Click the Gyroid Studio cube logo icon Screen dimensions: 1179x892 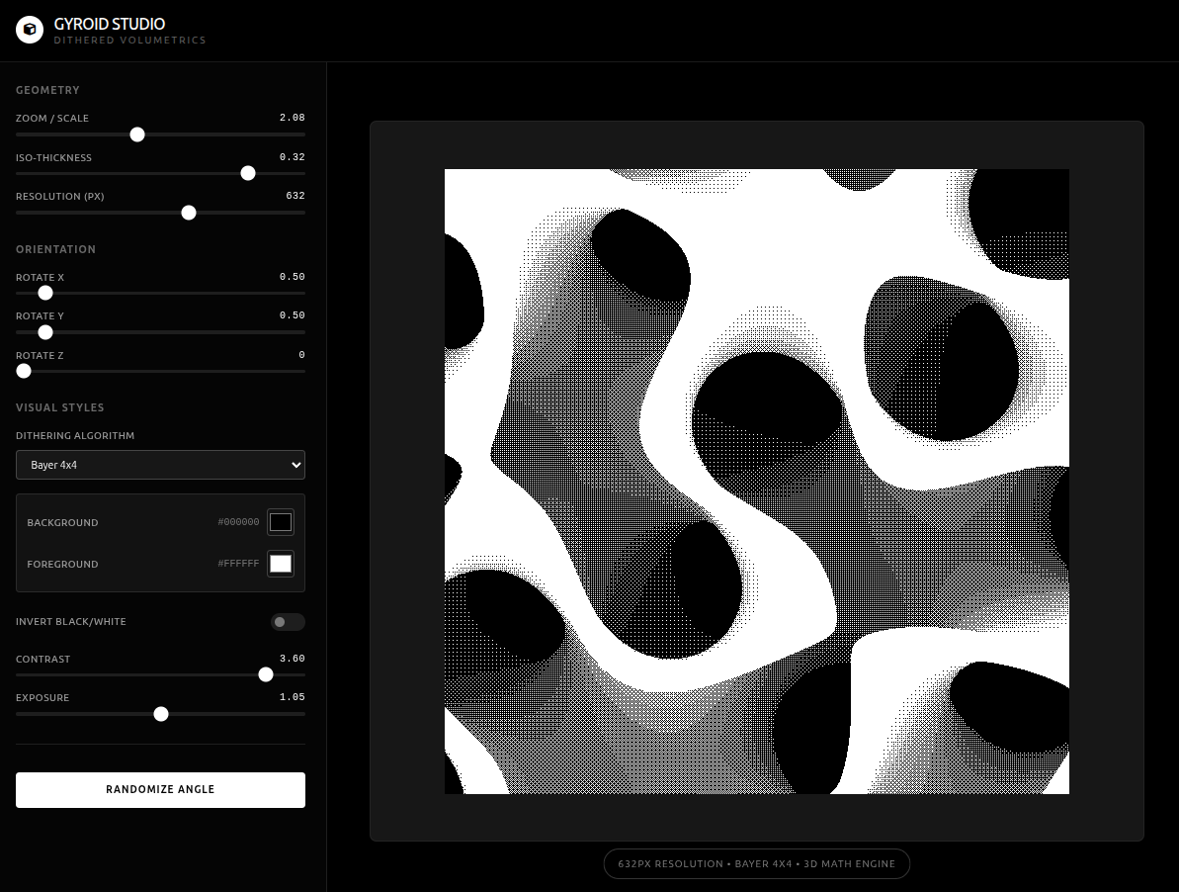point(30,30)
